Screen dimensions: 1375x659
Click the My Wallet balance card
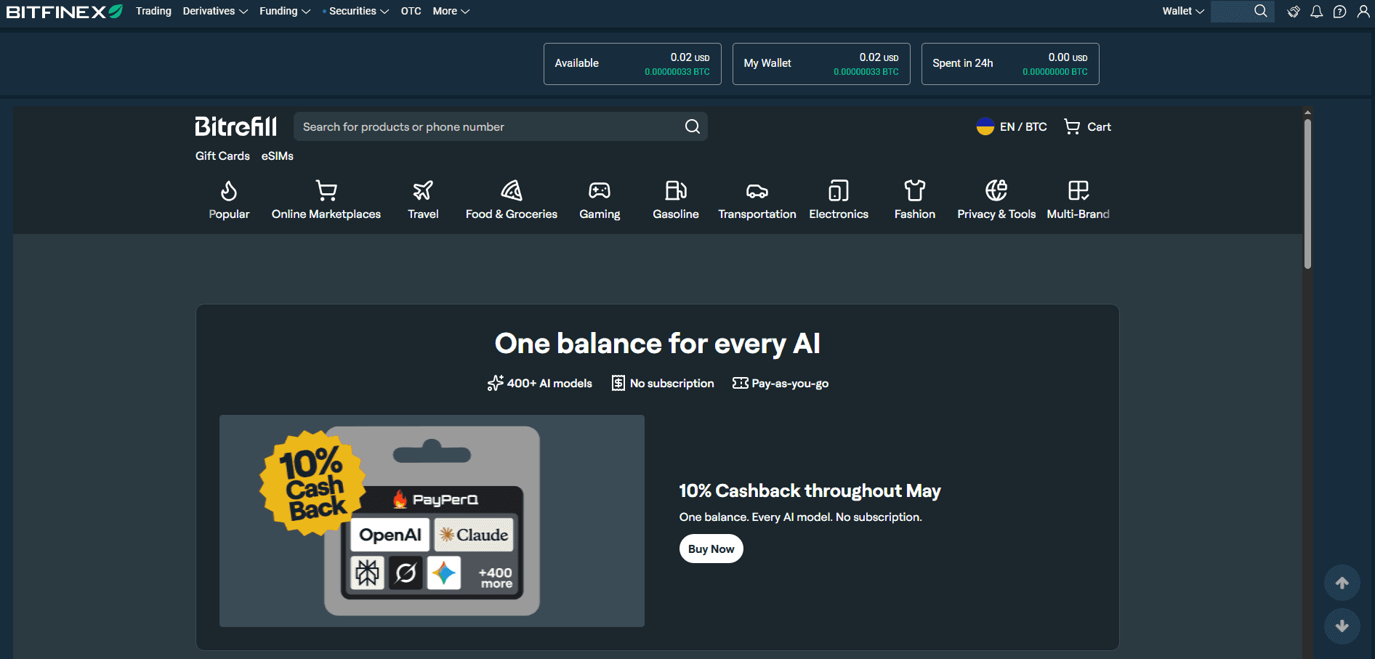(821, 64)
